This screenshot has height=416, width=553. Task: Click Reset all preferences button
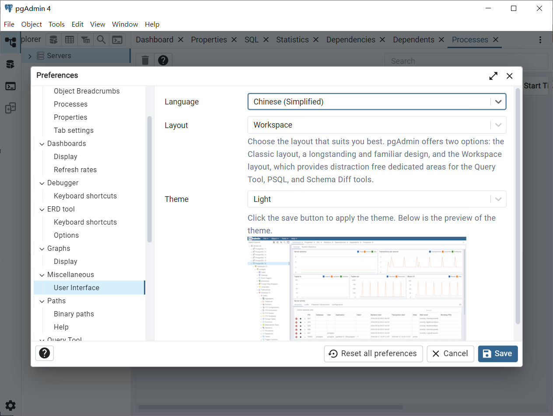pyautogui.click(x=374, y=354)
